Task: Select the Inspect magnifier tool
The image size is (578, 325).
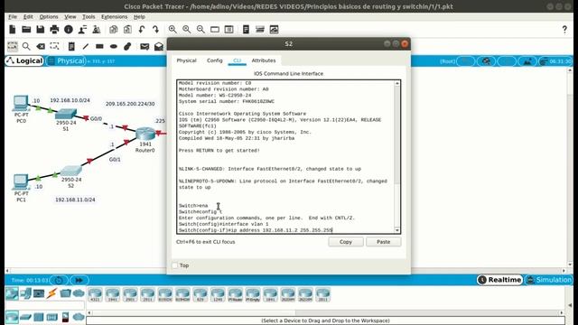Action: pyautogui.click(x=26, y=46)
